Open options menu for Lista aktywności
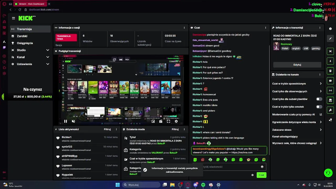Screen dimensions: 336x189 (x=116, y=129)
